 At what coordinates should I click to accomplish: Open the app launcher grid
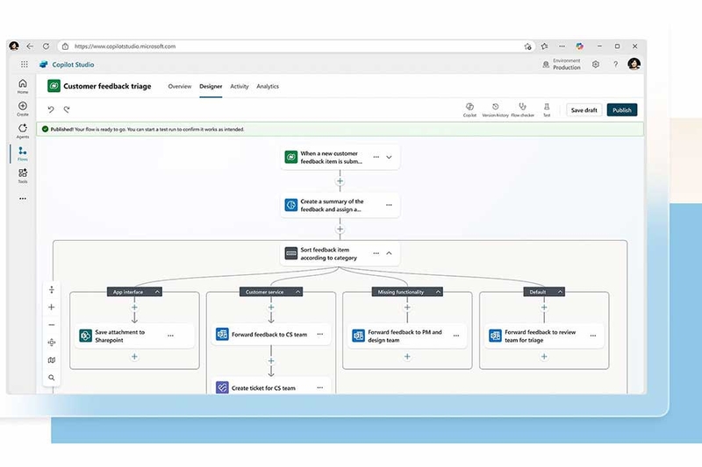tap(25, 64)
